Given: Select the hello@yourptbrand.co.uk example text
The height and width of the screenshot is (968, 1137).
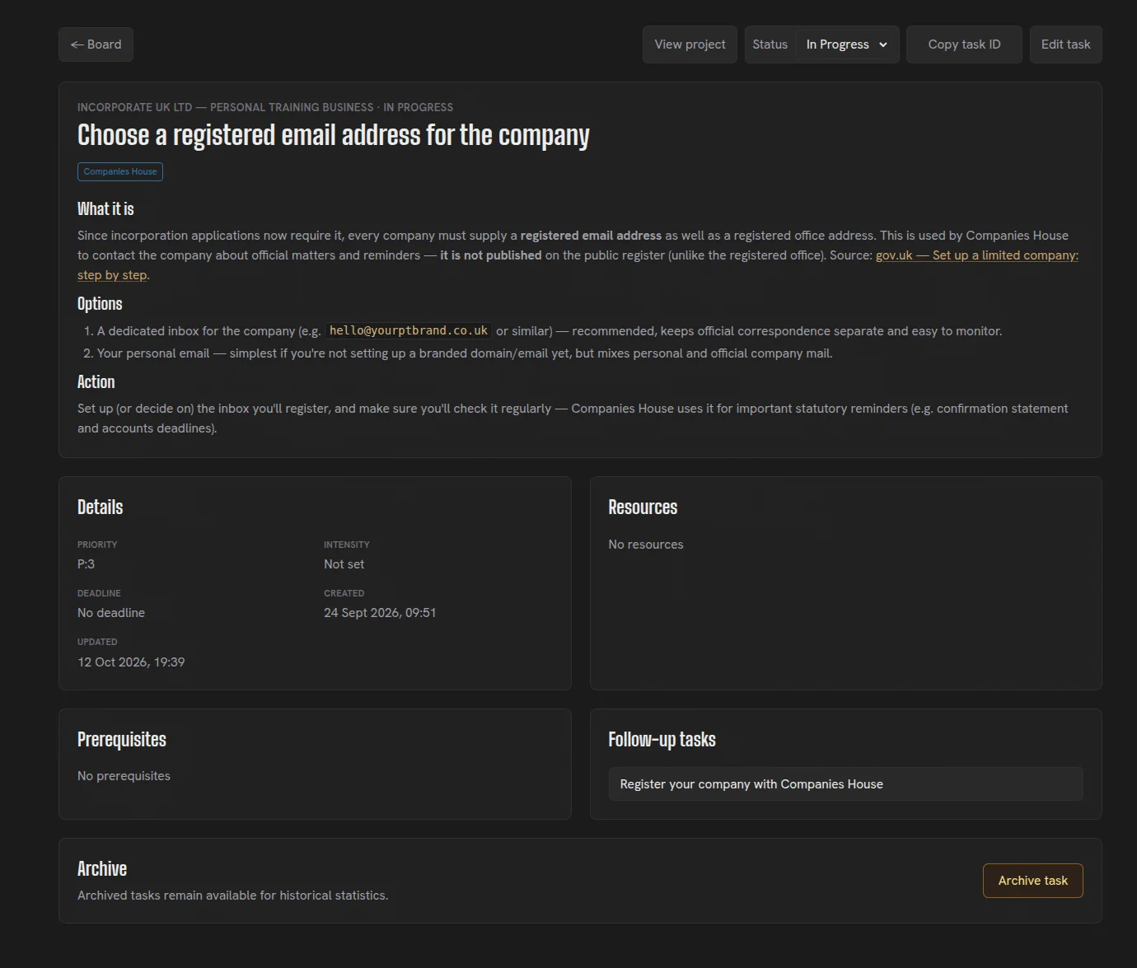Looking at the screenshot, I should click(409, 330).
